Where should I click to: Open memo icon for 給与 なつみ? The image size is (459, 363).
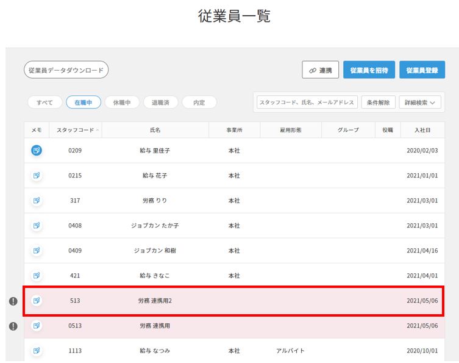37,351
